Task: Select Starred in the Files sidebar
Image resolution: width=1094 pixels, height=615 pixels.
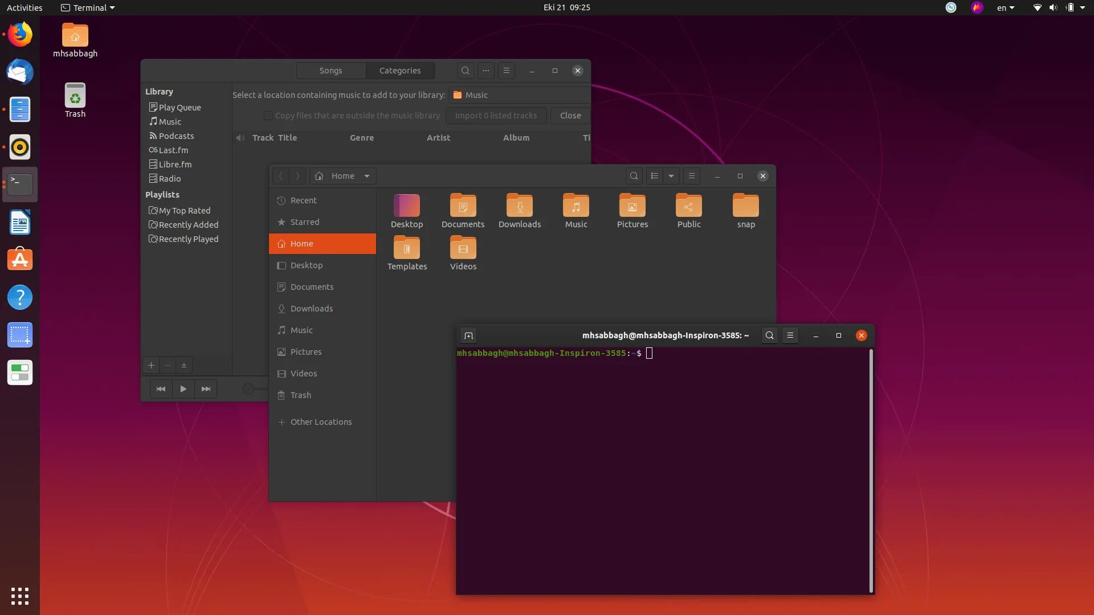Action: (x=305, y=222)
